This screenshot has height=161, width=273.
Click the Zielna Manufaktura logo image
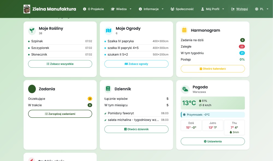click(x=27, y=9)
